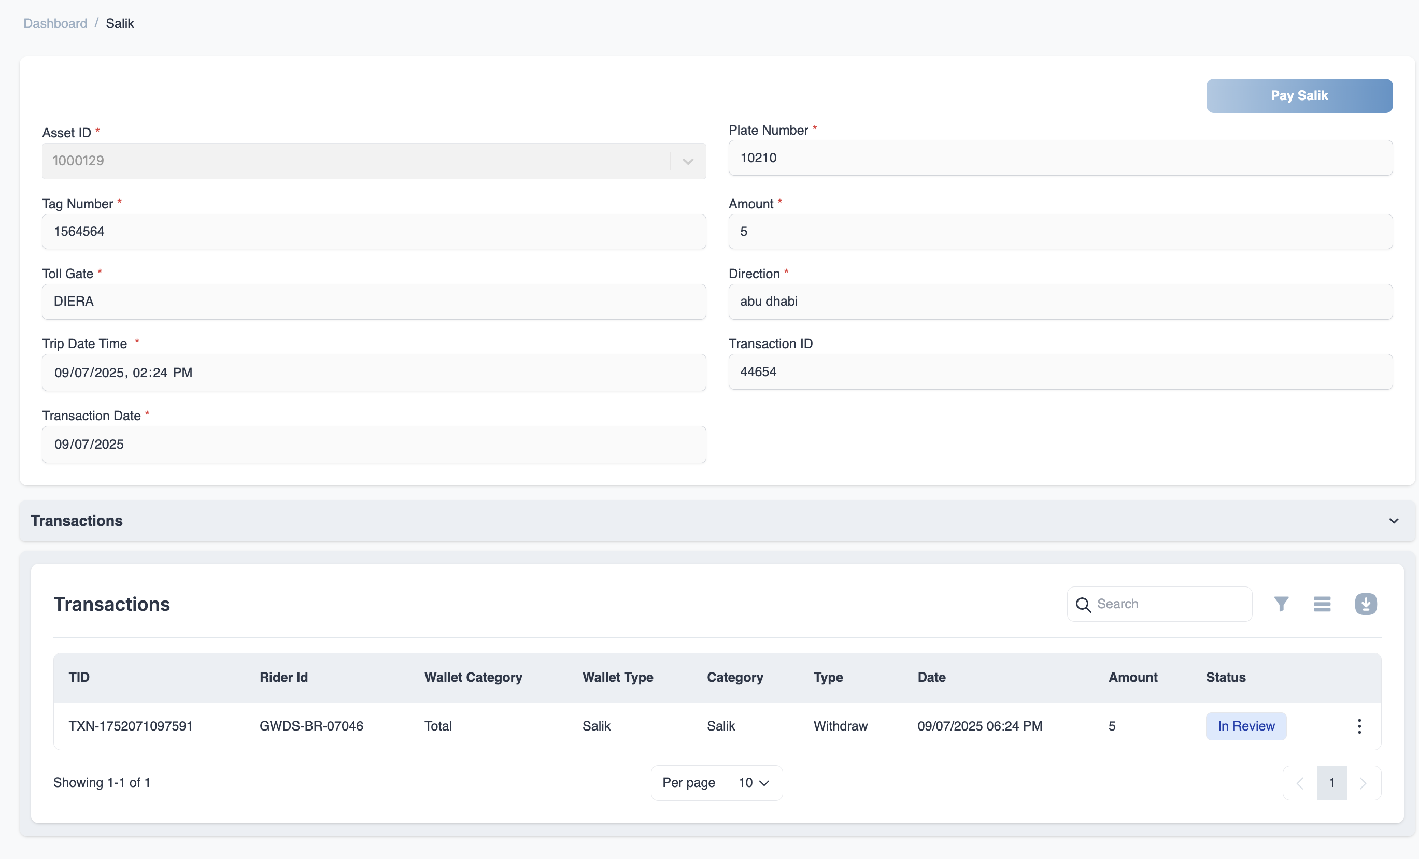
Task: Click the Salik breadcrumb item
Action: pos(120,23)
